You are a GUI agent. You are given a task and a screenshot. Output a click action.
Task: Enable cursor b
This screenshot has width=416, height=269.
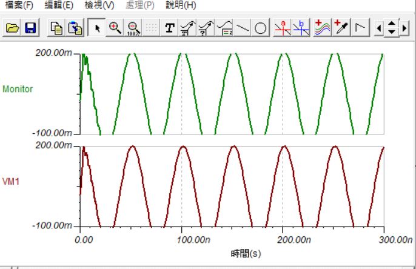point(301,27)
